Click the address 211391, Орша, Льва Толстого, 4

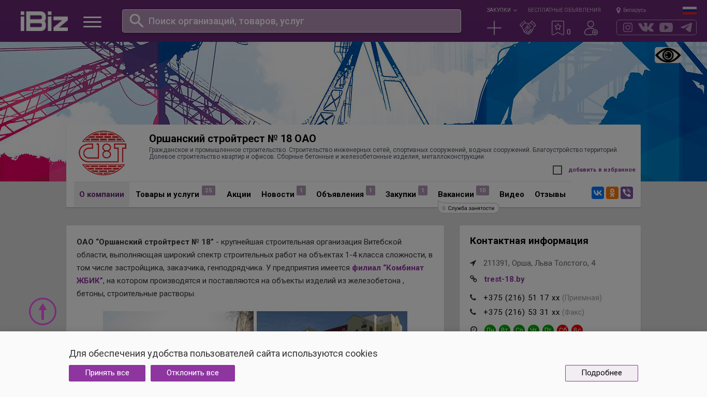coord(539,263)
